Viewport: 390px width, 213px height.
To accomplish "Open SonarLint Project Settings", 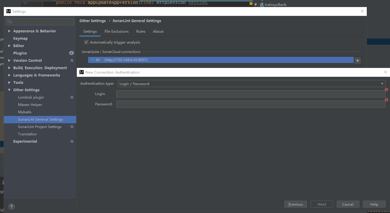I will pyautogui.click(x=40, y=127).
